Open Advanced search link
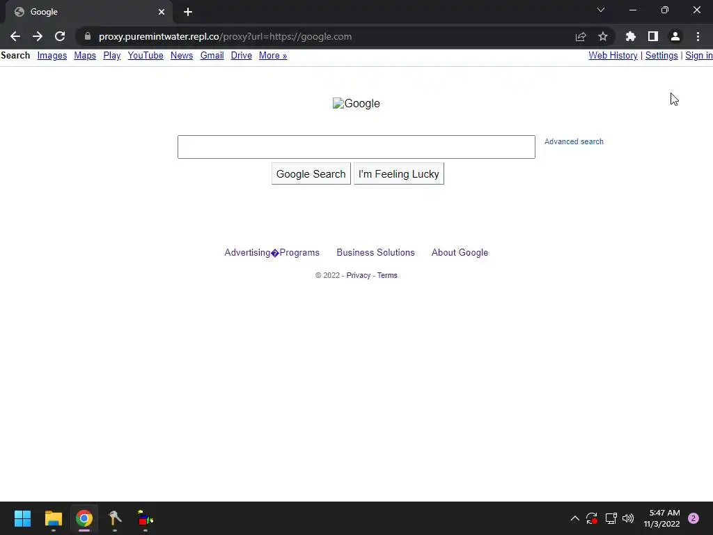The height and width of the screenshot is (535, 713). pos(574,141)
